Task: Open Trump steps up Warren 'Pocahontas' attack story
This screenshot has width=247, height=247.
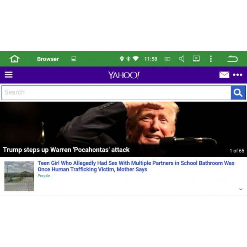Action: (x=66, y=150)
